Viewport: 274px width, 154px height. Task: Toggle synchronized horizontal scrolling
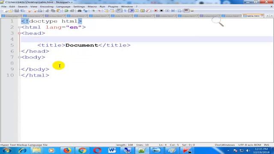pyautogui.click(x=112, y=11)
